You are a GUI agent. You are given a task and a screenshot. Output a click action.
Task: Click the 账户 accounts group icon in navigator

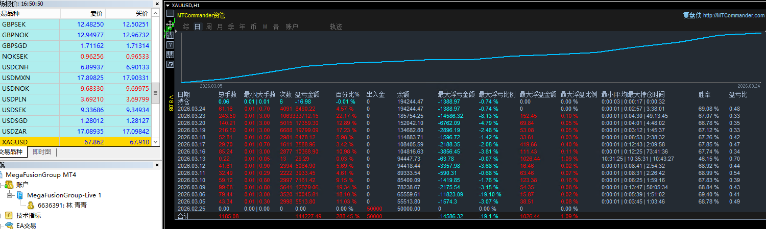pos(9,185)
